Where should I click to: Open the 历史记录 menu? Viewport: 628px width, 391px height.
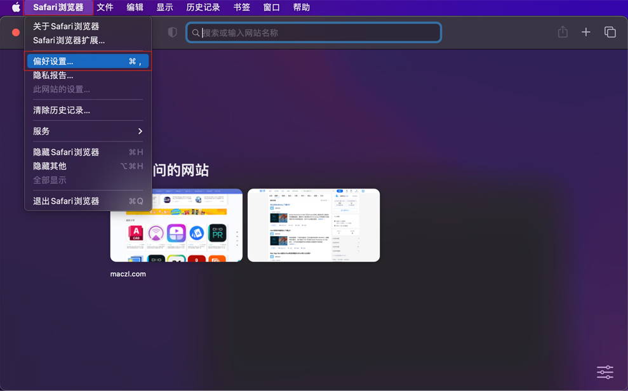pos(203,7)
